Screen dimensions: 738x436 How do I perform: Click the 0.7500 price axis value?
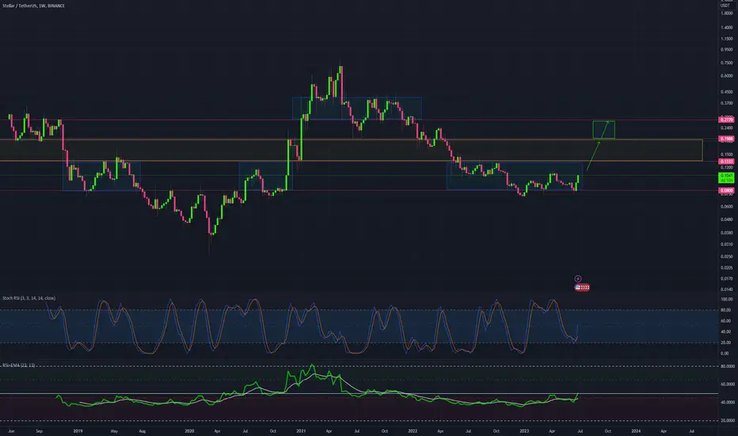coord(727,63)
